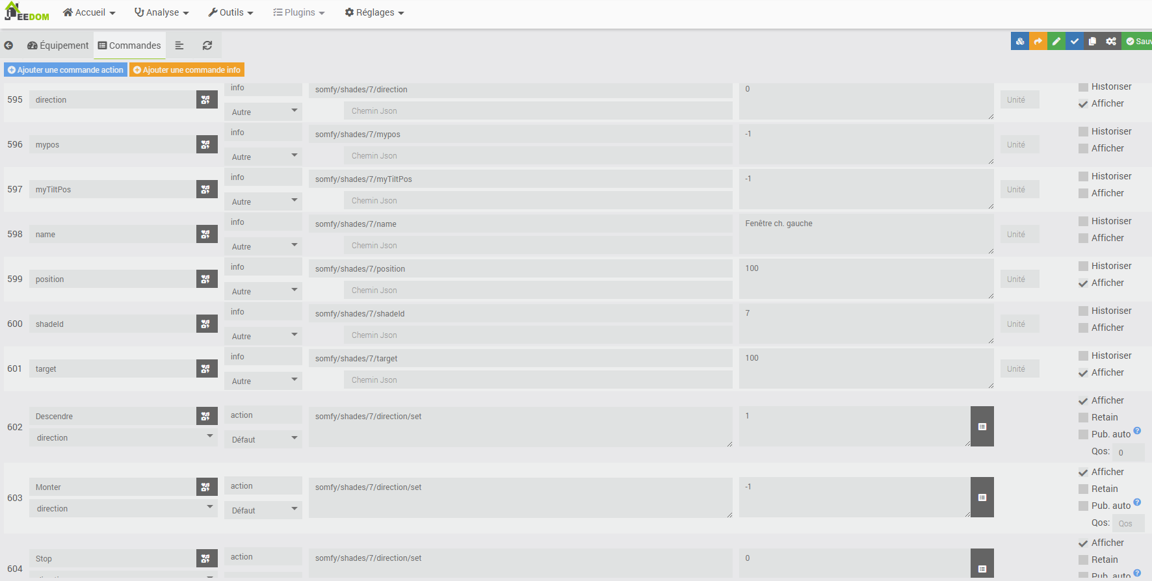Click the green Sauvegarder button

(x=1138, y=42)
